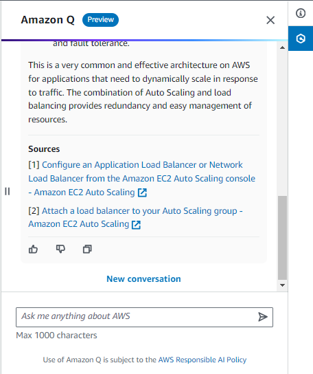
Task: Click the scrollbar up arrow
Action: (x=283, y=47)
